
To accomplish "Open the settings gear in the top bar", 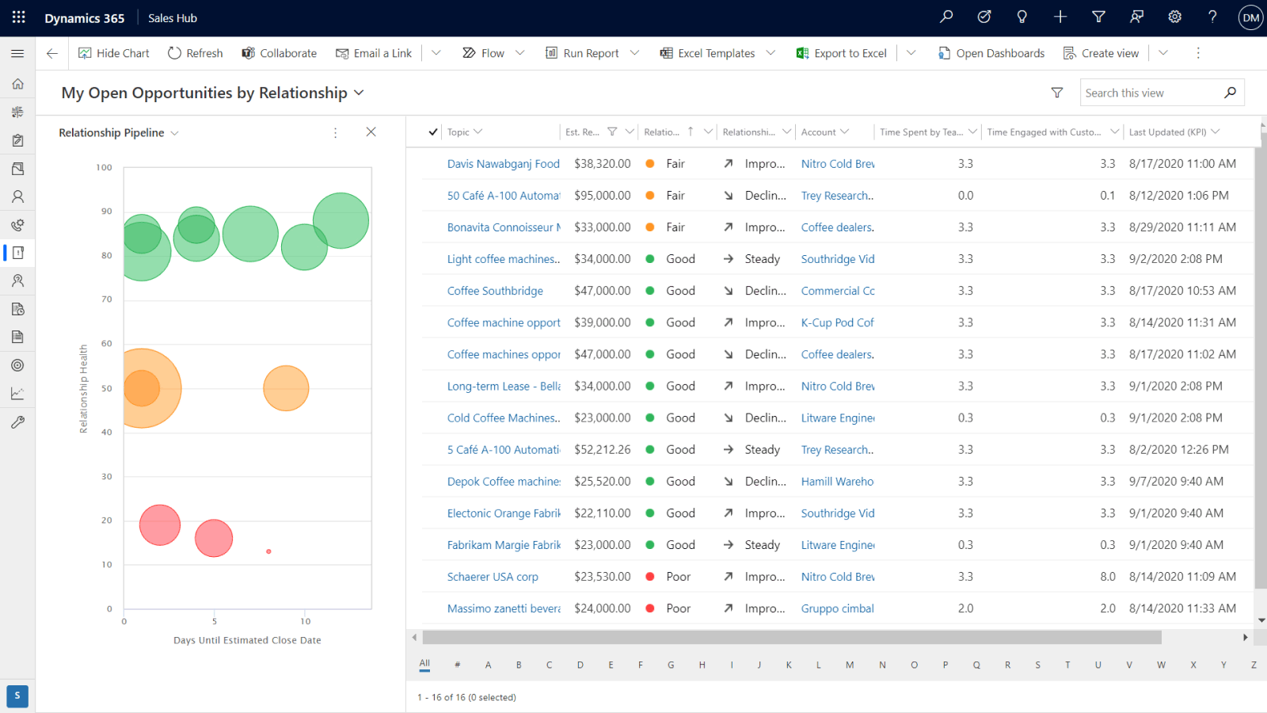I will 1175,17.
